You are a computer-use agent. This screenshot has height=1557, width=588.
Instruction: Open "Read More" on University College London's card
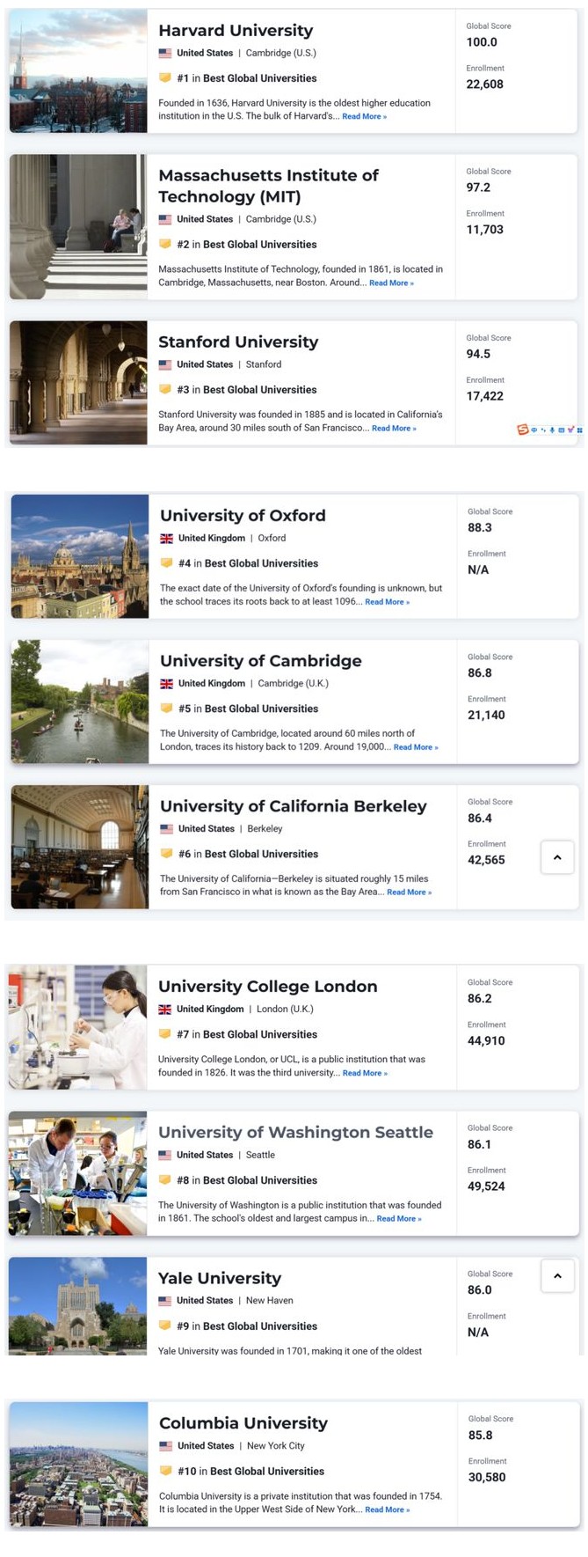(365, 1073)
